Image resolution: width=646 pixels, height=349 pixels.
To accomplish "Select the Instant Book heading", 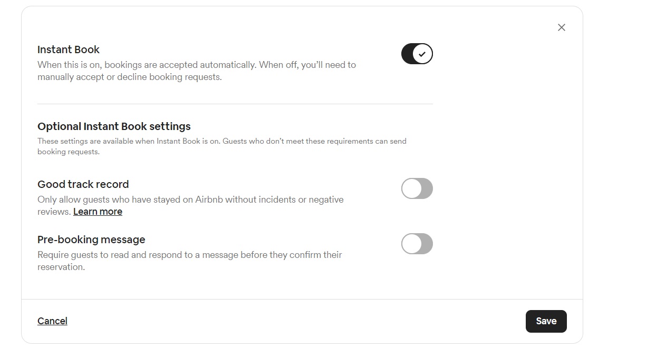I will point(68,49).
